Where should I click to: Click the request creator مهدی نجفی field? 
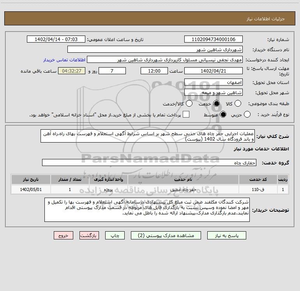(165, 60)
